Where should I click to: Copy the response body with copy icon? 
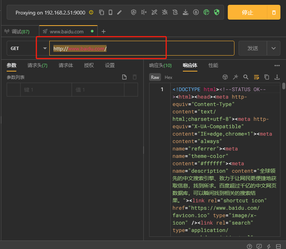click(267, 77)
